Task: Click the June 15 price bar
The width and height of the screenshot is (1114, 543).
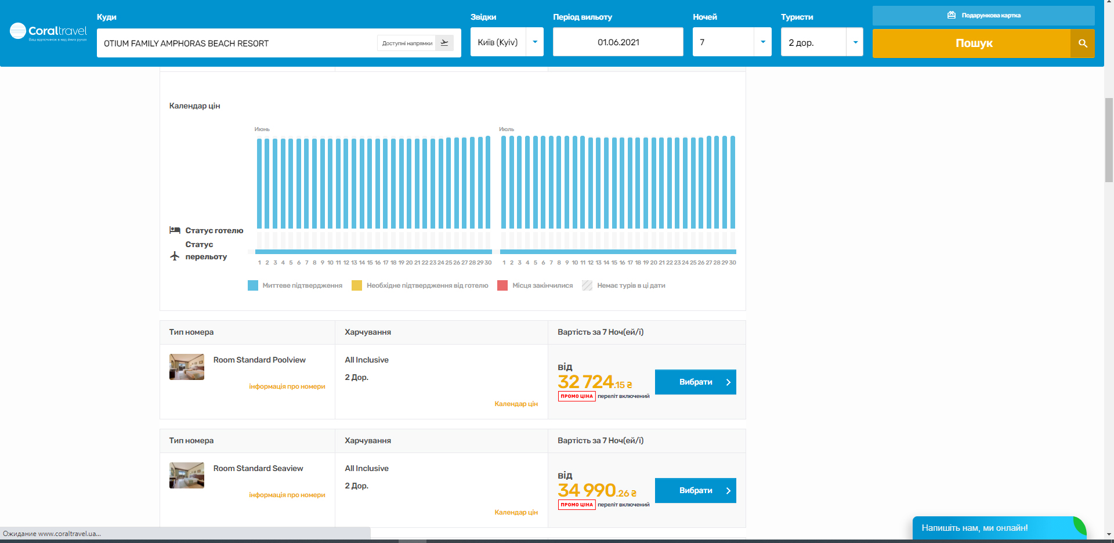Action: click(370, 183)
